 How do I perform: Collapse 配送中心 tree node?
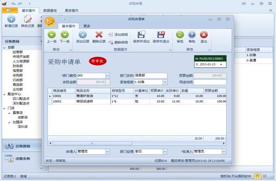[x=4, y=94]
